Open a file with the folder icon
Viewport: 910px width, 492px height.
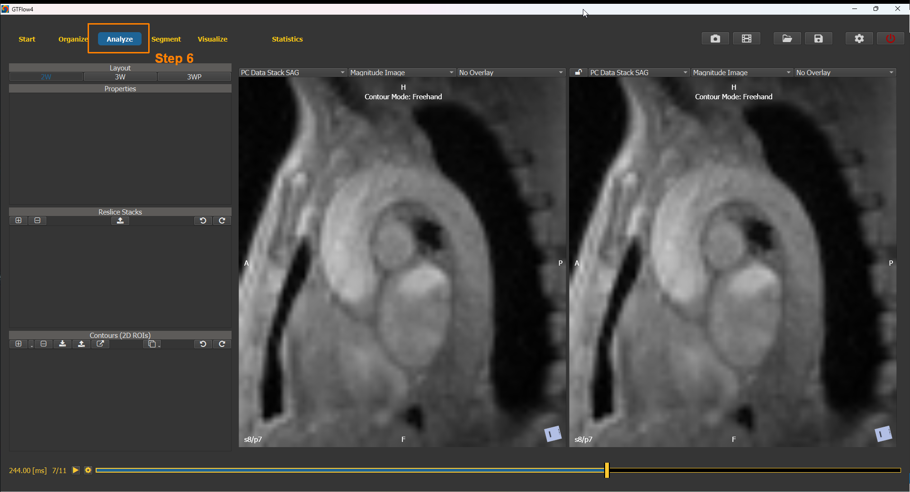coord(787,39)
